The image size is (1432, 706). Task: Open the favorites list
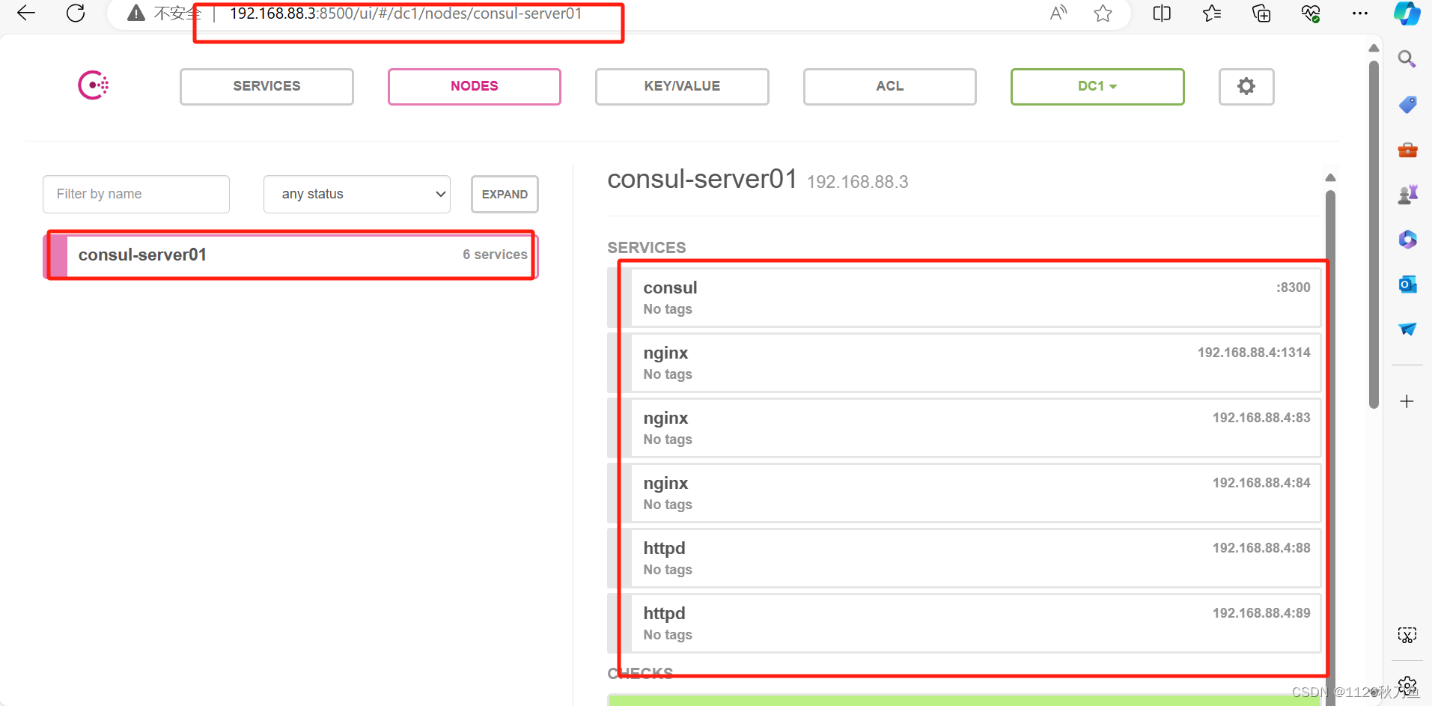(x=1212, y=13)
